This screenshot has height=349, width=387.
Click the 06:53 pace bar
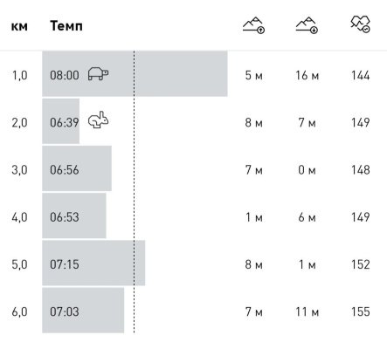(74, 216)
